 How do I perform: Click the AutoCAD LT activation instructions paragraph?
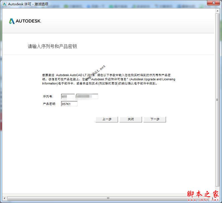(x=109, y=79)
